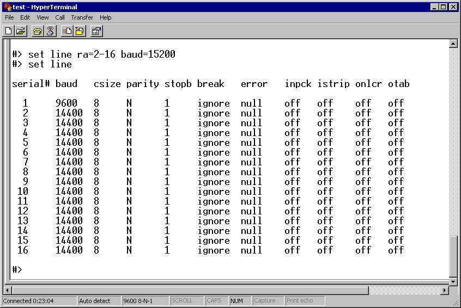Click the HyperTerminal title bar system icon
This screenshot has width=461, height=308.
(x=7, y=7)
